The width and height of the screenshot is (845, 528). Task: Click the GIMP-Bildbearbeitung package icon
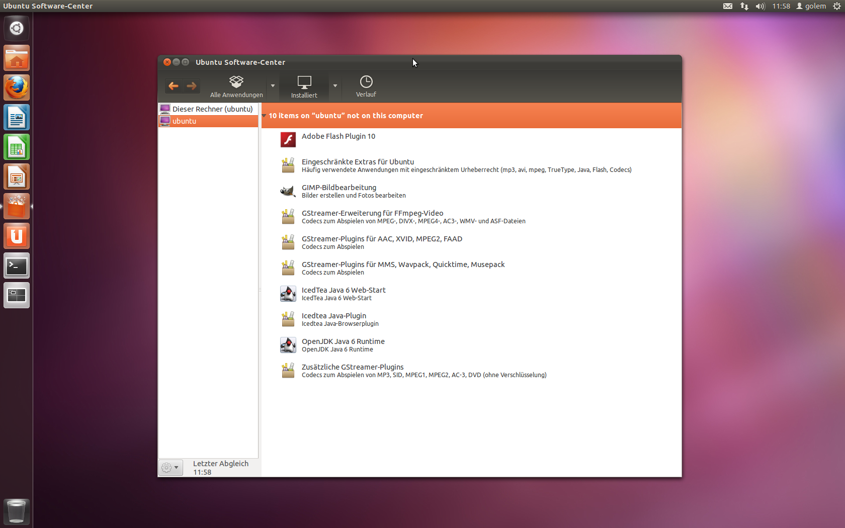pos(288,191)
